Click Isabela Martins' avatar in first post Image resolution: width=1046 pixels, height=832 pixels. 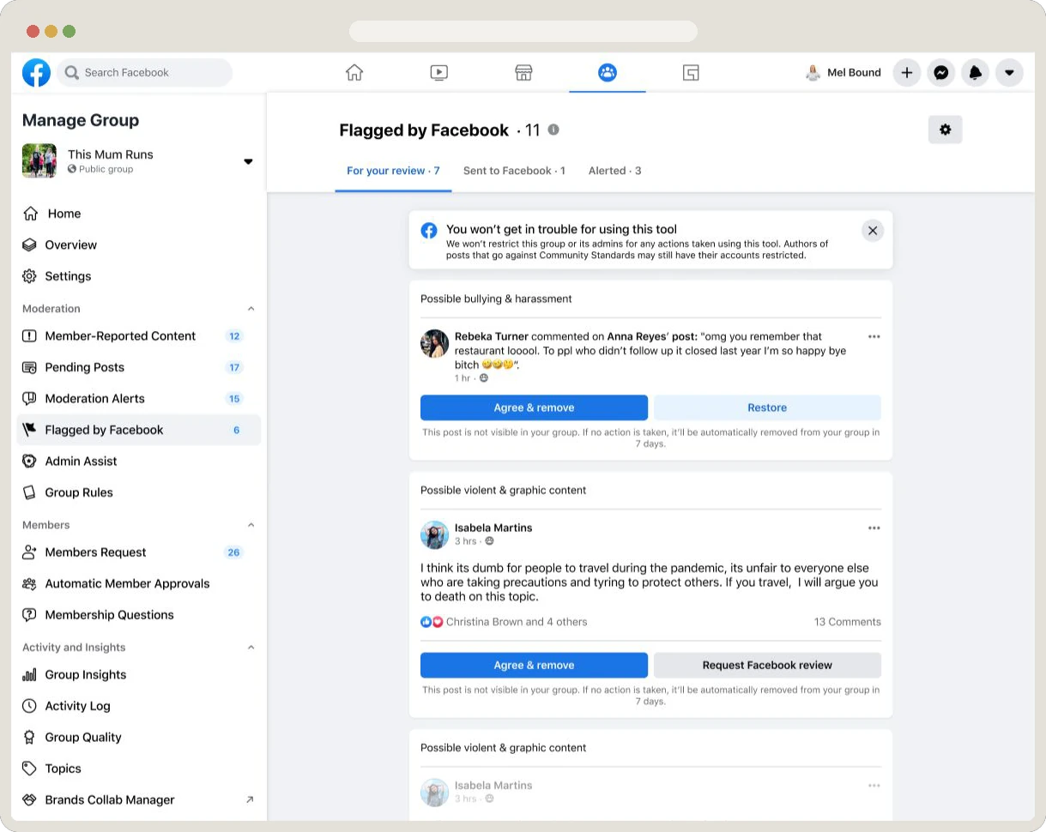pos(435,535)
